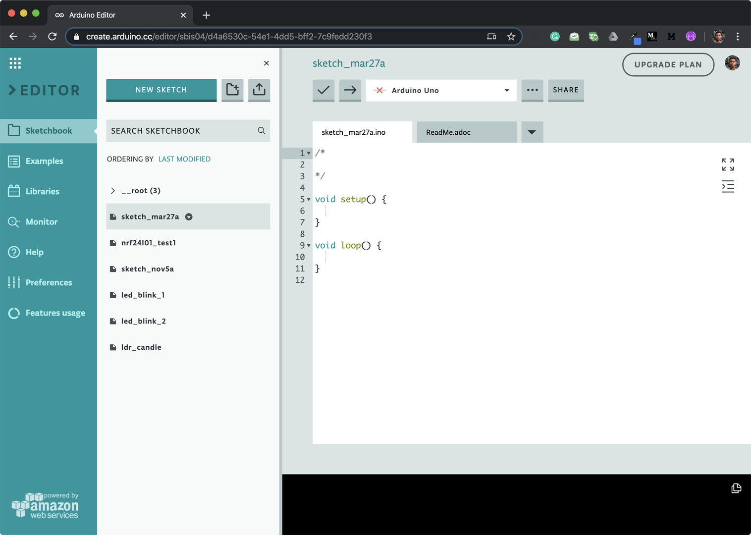Collapse the loop() fold at line 9
The width and height of the screenshot is (751, 535).
pos(309,245)
